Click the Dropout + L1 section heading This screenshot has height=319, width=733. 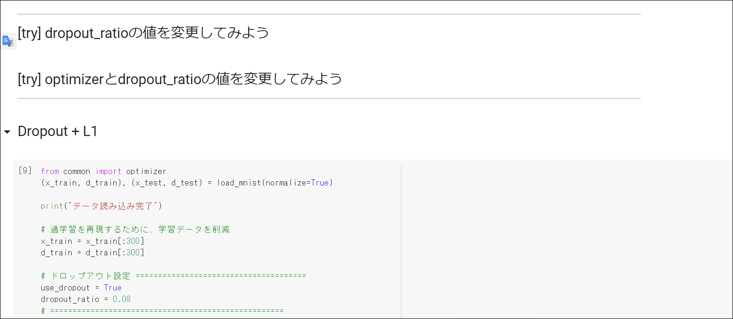(58, 131)
